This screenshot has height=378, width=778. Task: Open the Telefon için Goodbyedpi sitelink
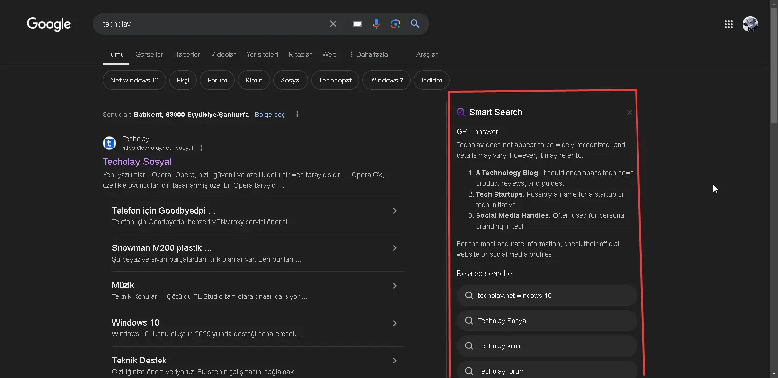(164, 211)
